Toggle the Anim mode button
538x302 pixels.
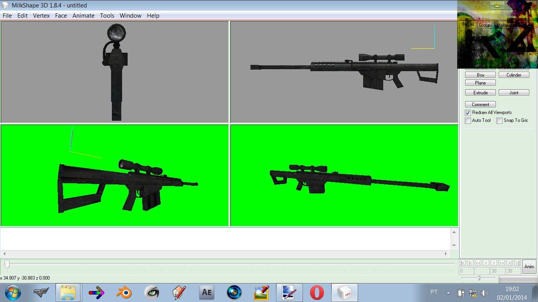coord(529,267)
